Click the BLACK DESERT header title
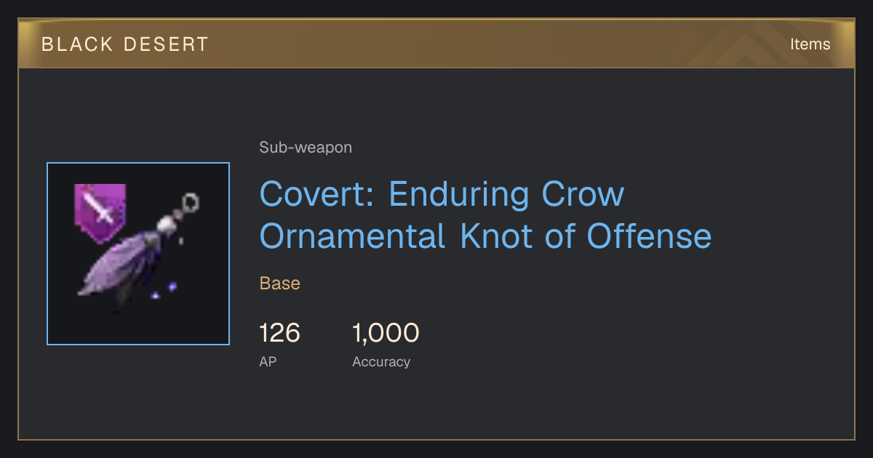The height and width of the screenshot is (458, 873). (x=125, y=44)
